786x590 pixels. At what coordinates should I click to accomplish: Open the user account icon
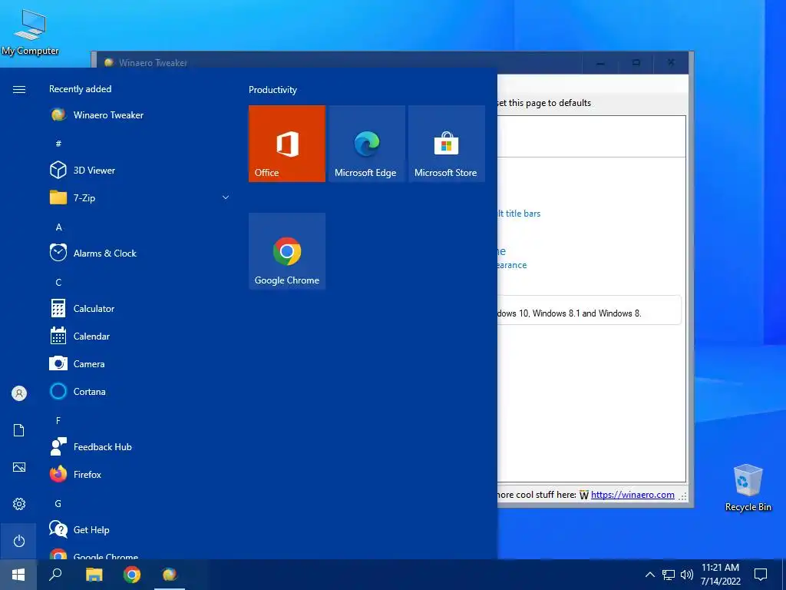tap(19, 393)
